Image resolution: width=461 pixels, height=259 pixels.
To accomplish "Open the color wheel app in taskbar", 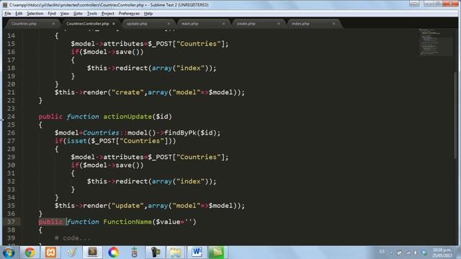I will coord(114,253).
